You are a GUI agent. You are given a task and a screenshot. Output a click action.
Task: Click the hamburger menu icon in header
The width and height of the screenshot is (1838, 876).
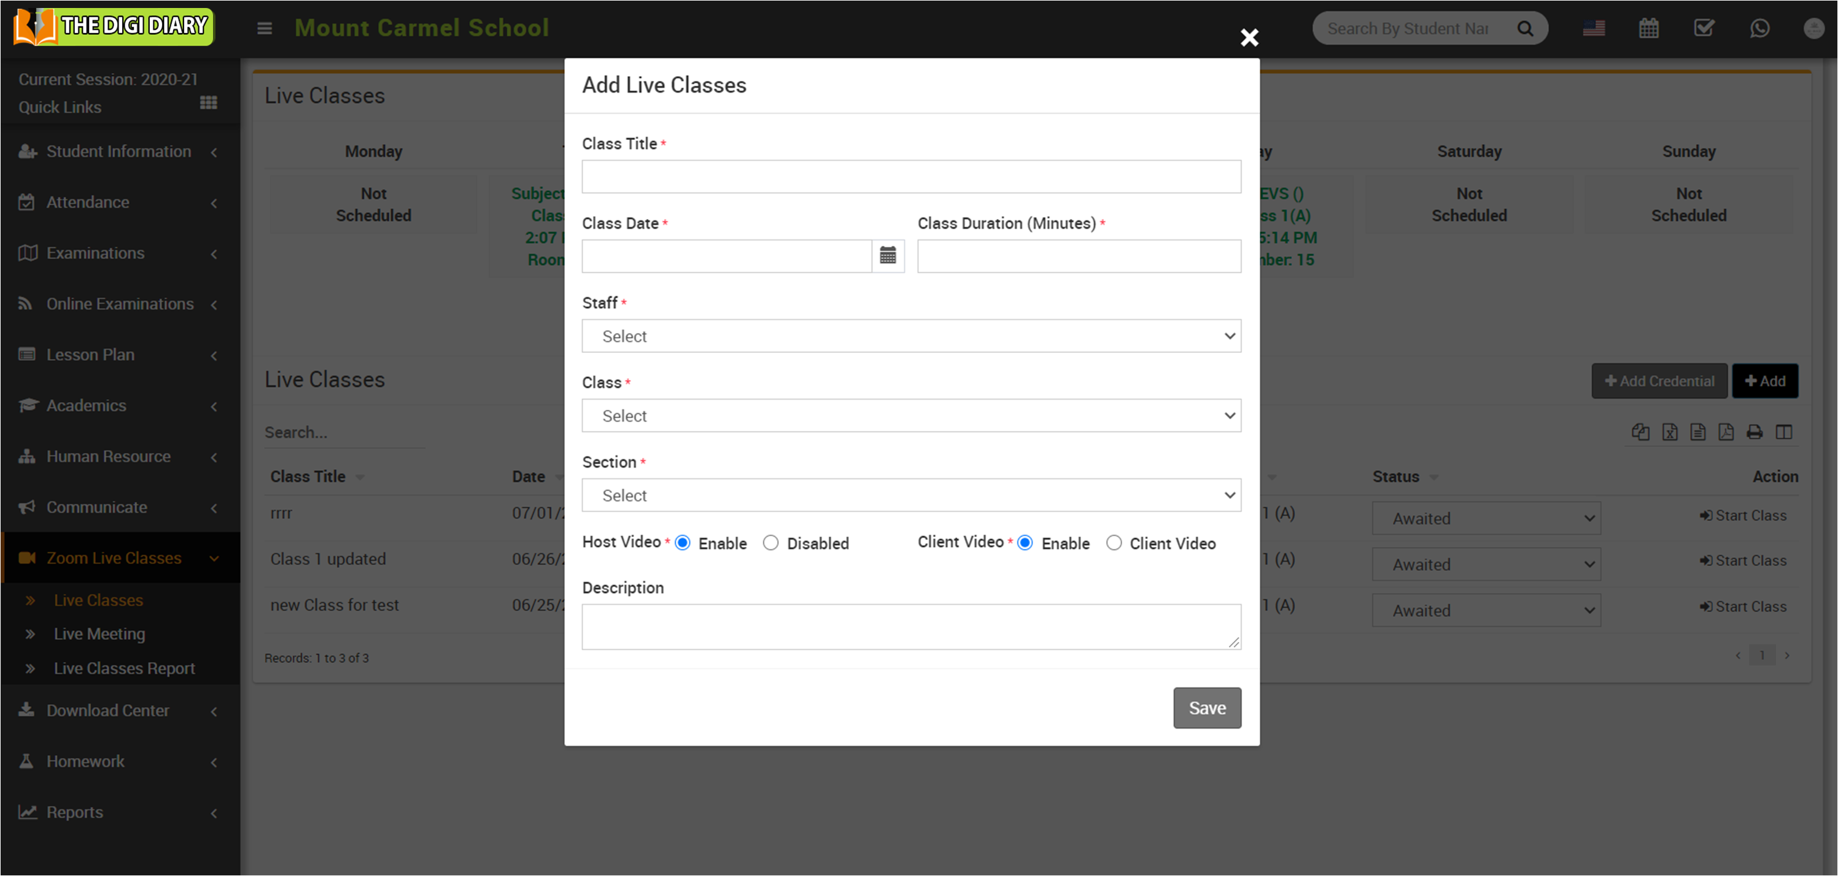(x=265, y=28)
